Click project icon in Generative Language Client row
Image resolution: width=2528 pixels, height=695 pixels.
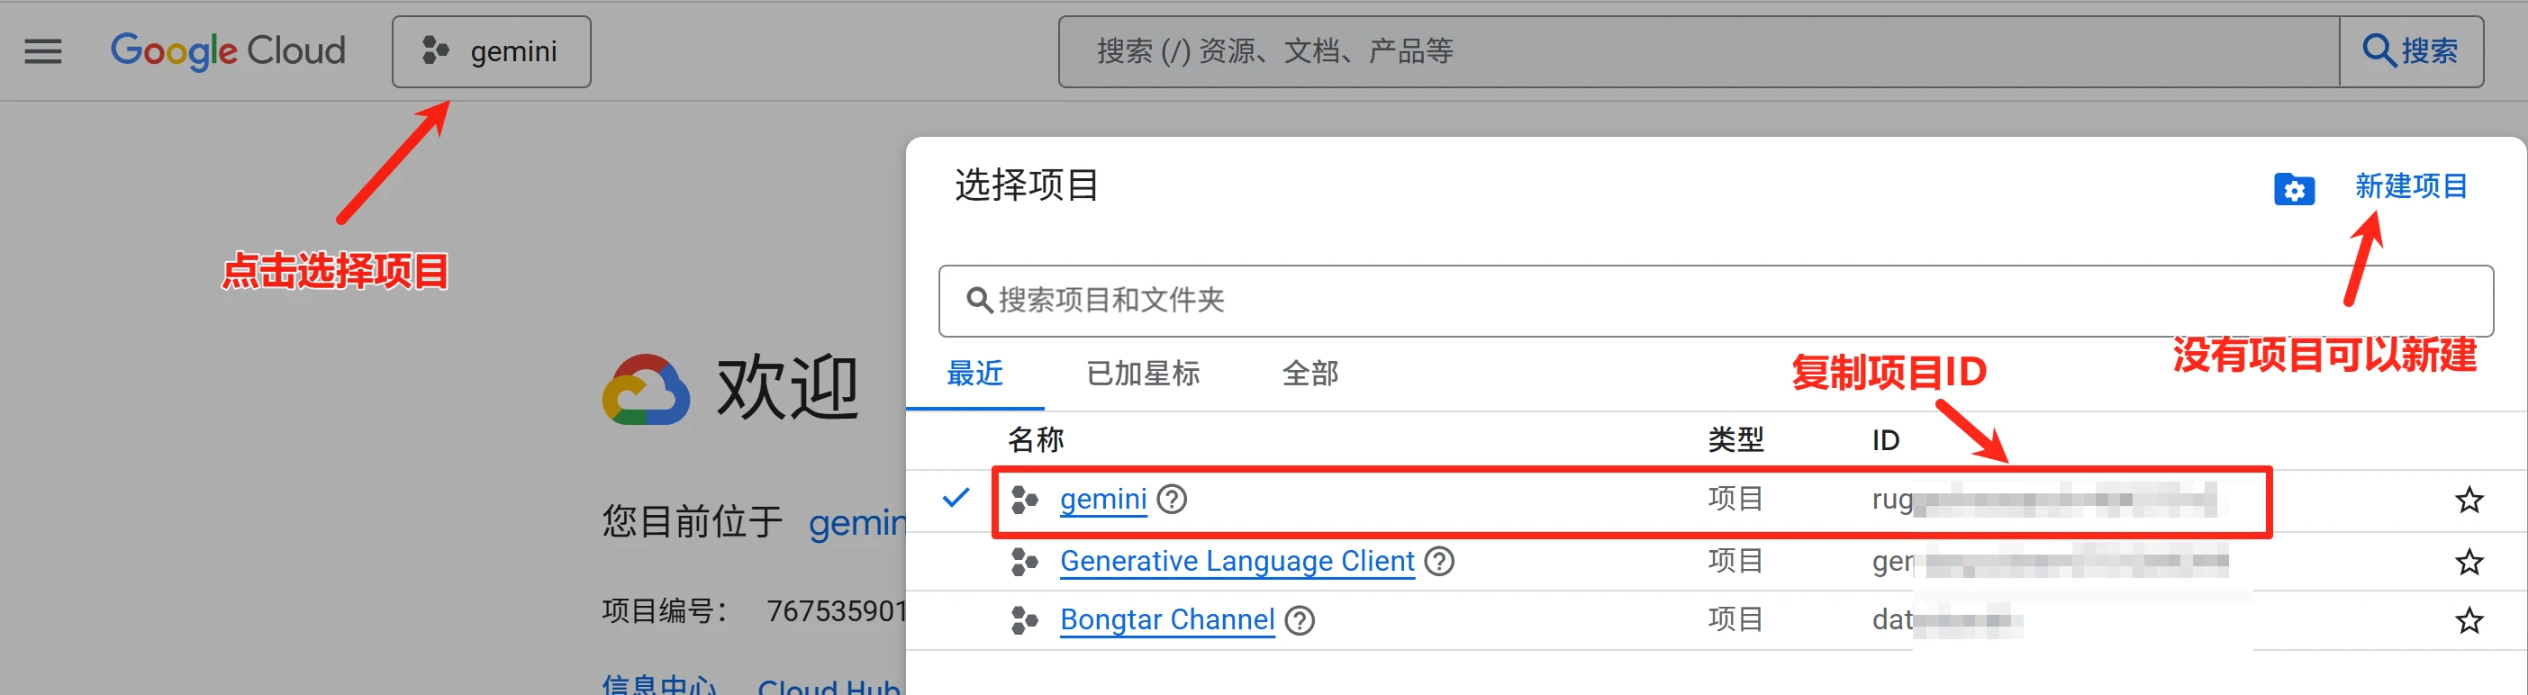click(x=1025, y=562)
